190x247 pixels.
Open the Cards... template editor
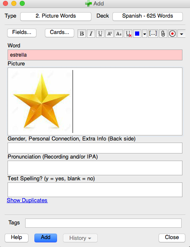[60, 33]
